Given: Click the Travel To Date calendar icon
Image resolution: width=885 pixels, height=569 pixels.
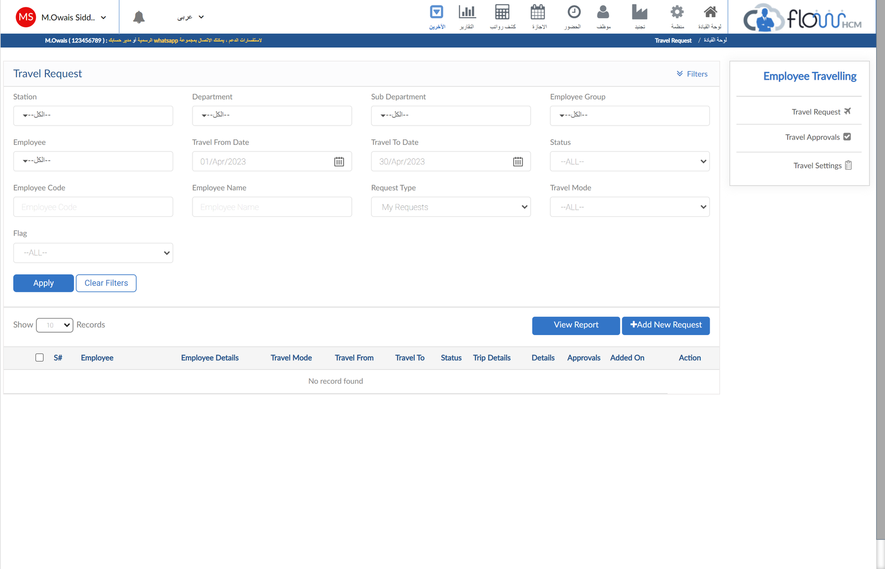Looking at the screenshot, I should tap(518, 161).
